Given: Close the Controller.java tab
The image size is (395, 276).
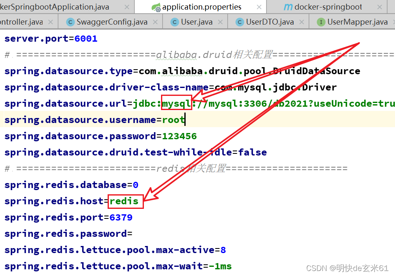Looking at the screenshot, I should pos(50,22).
